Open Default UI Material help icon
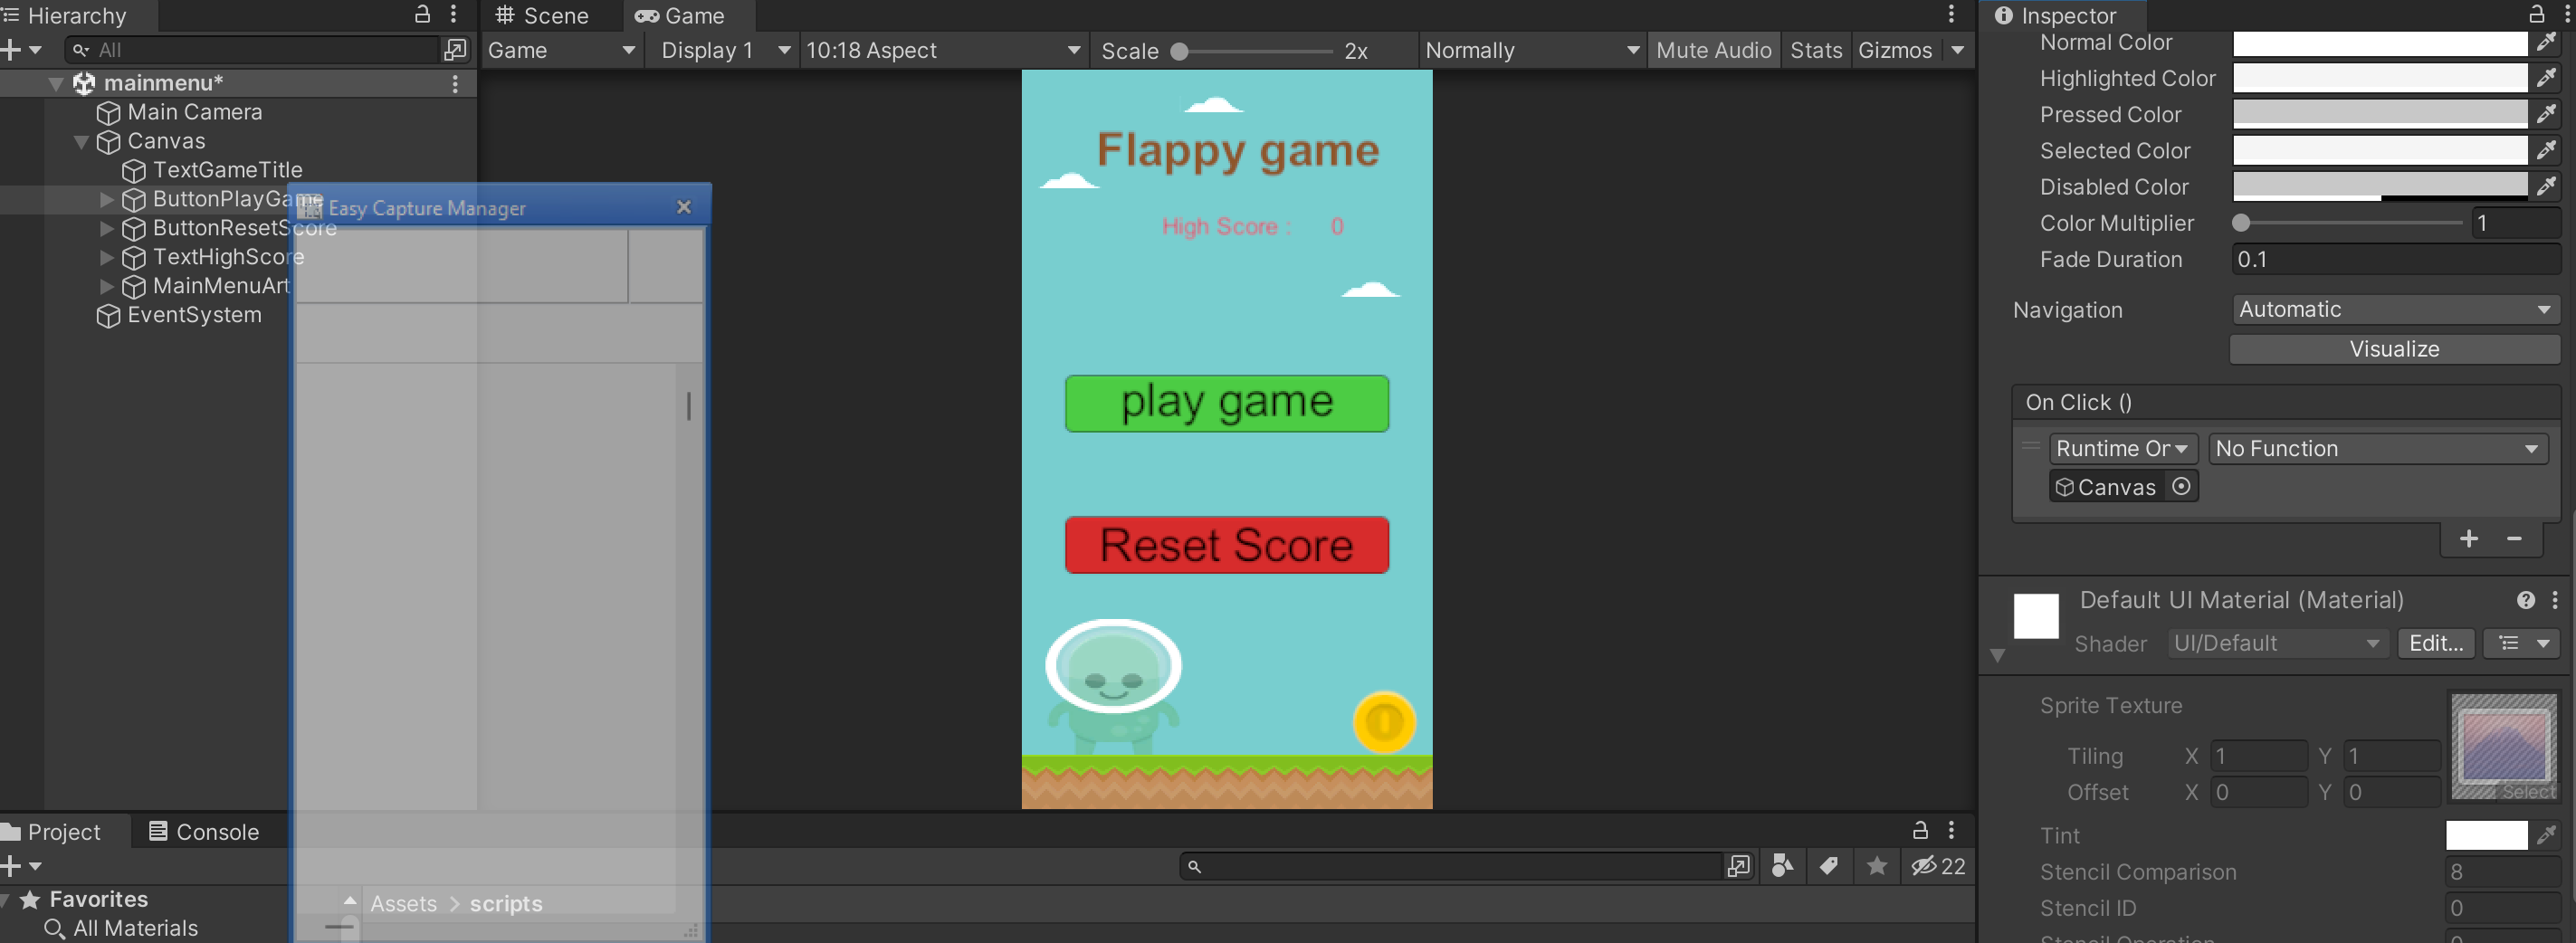Viewport: 2576px width, 943px height. [2525, 600]
